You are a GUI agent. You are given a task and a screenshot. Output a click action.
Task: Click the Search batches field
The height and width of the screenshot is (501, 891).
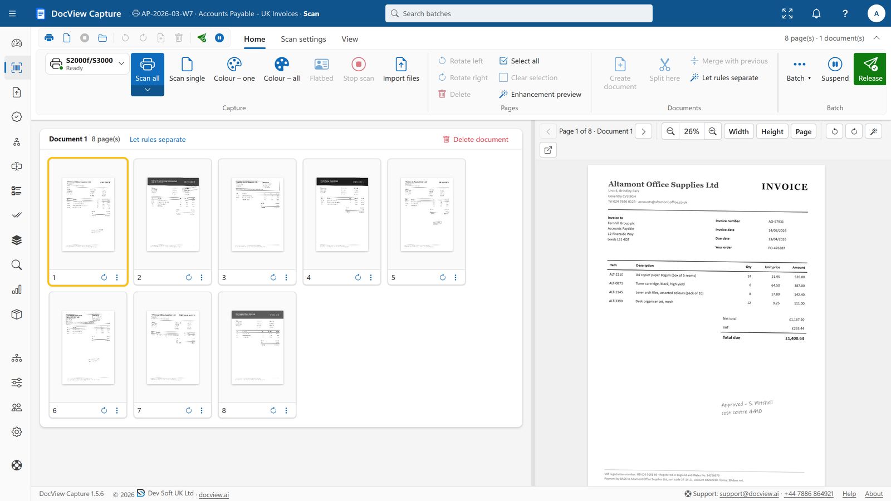pos(518,13)
